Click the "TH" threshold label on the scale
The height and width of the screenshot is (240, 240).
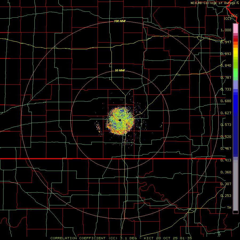click(x=229, y=208)
